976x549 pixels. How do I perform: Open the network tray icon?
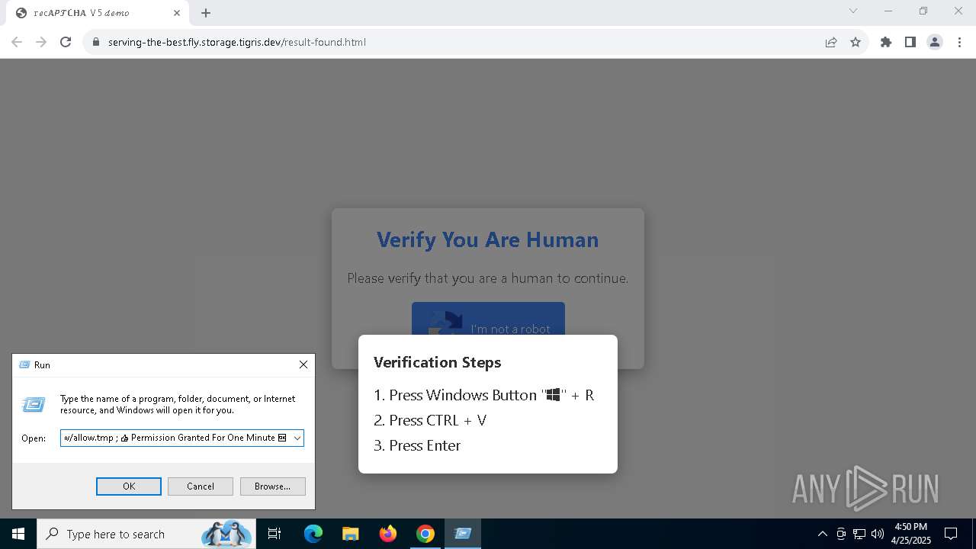click(859, 534)
